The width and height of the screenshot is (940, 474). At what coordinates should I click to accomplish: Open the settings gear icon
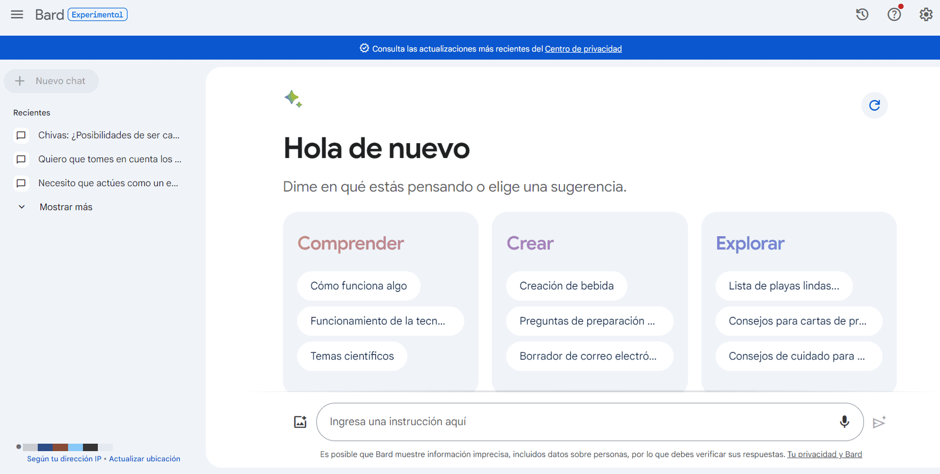pos(926,14)
